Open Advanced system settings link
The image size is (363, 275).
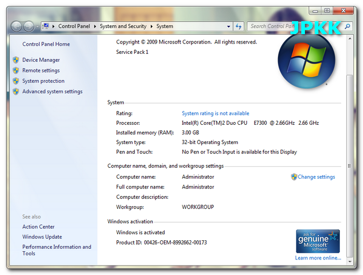coord(52,92)
